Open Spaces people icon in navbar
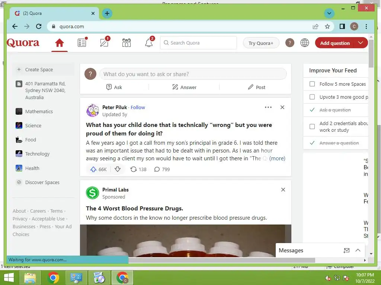 [x=127, y=43]
